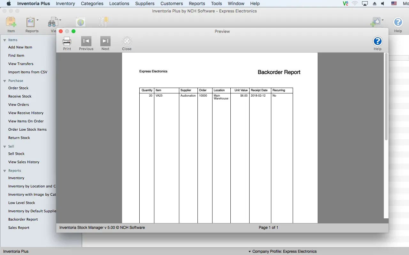Screen dimensions: 409x255
Task: Open Company Profile dropdown in status bar
Action: (x=282, y=251)
